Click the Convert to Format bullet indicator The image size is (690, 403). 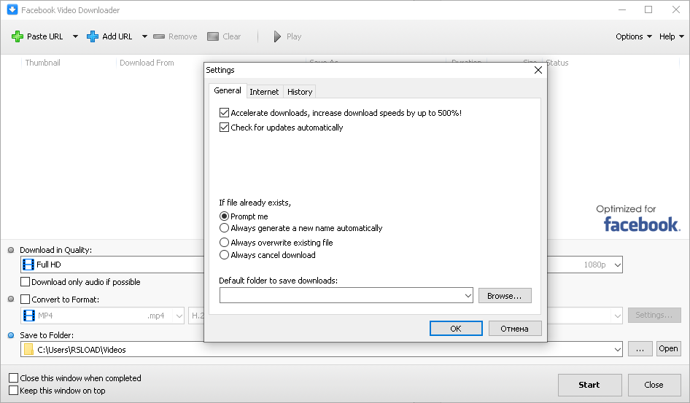click(11, 300)
